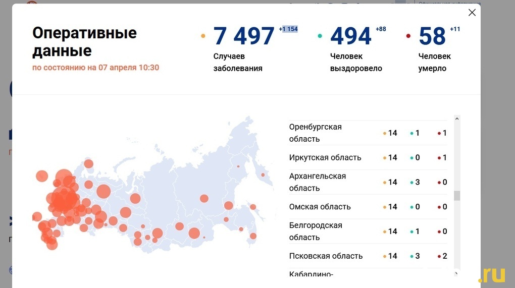Click the Kaliningrad bubble at far west of map
Image resolution: width=515 pixels, height=288 pixels.
pos(42,176)
